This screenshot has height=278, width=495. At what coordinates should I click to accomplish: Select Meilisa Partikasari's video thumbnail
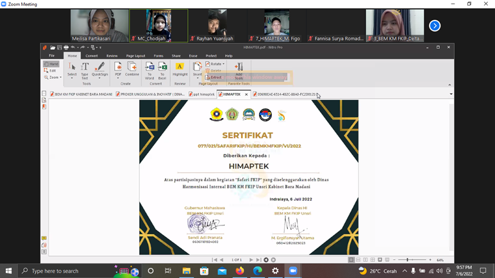click(x=99, y=26)
